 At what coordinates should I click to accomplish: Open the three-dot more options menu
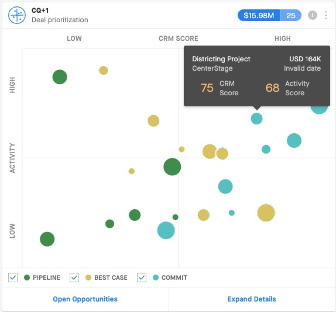click(326, 15)
